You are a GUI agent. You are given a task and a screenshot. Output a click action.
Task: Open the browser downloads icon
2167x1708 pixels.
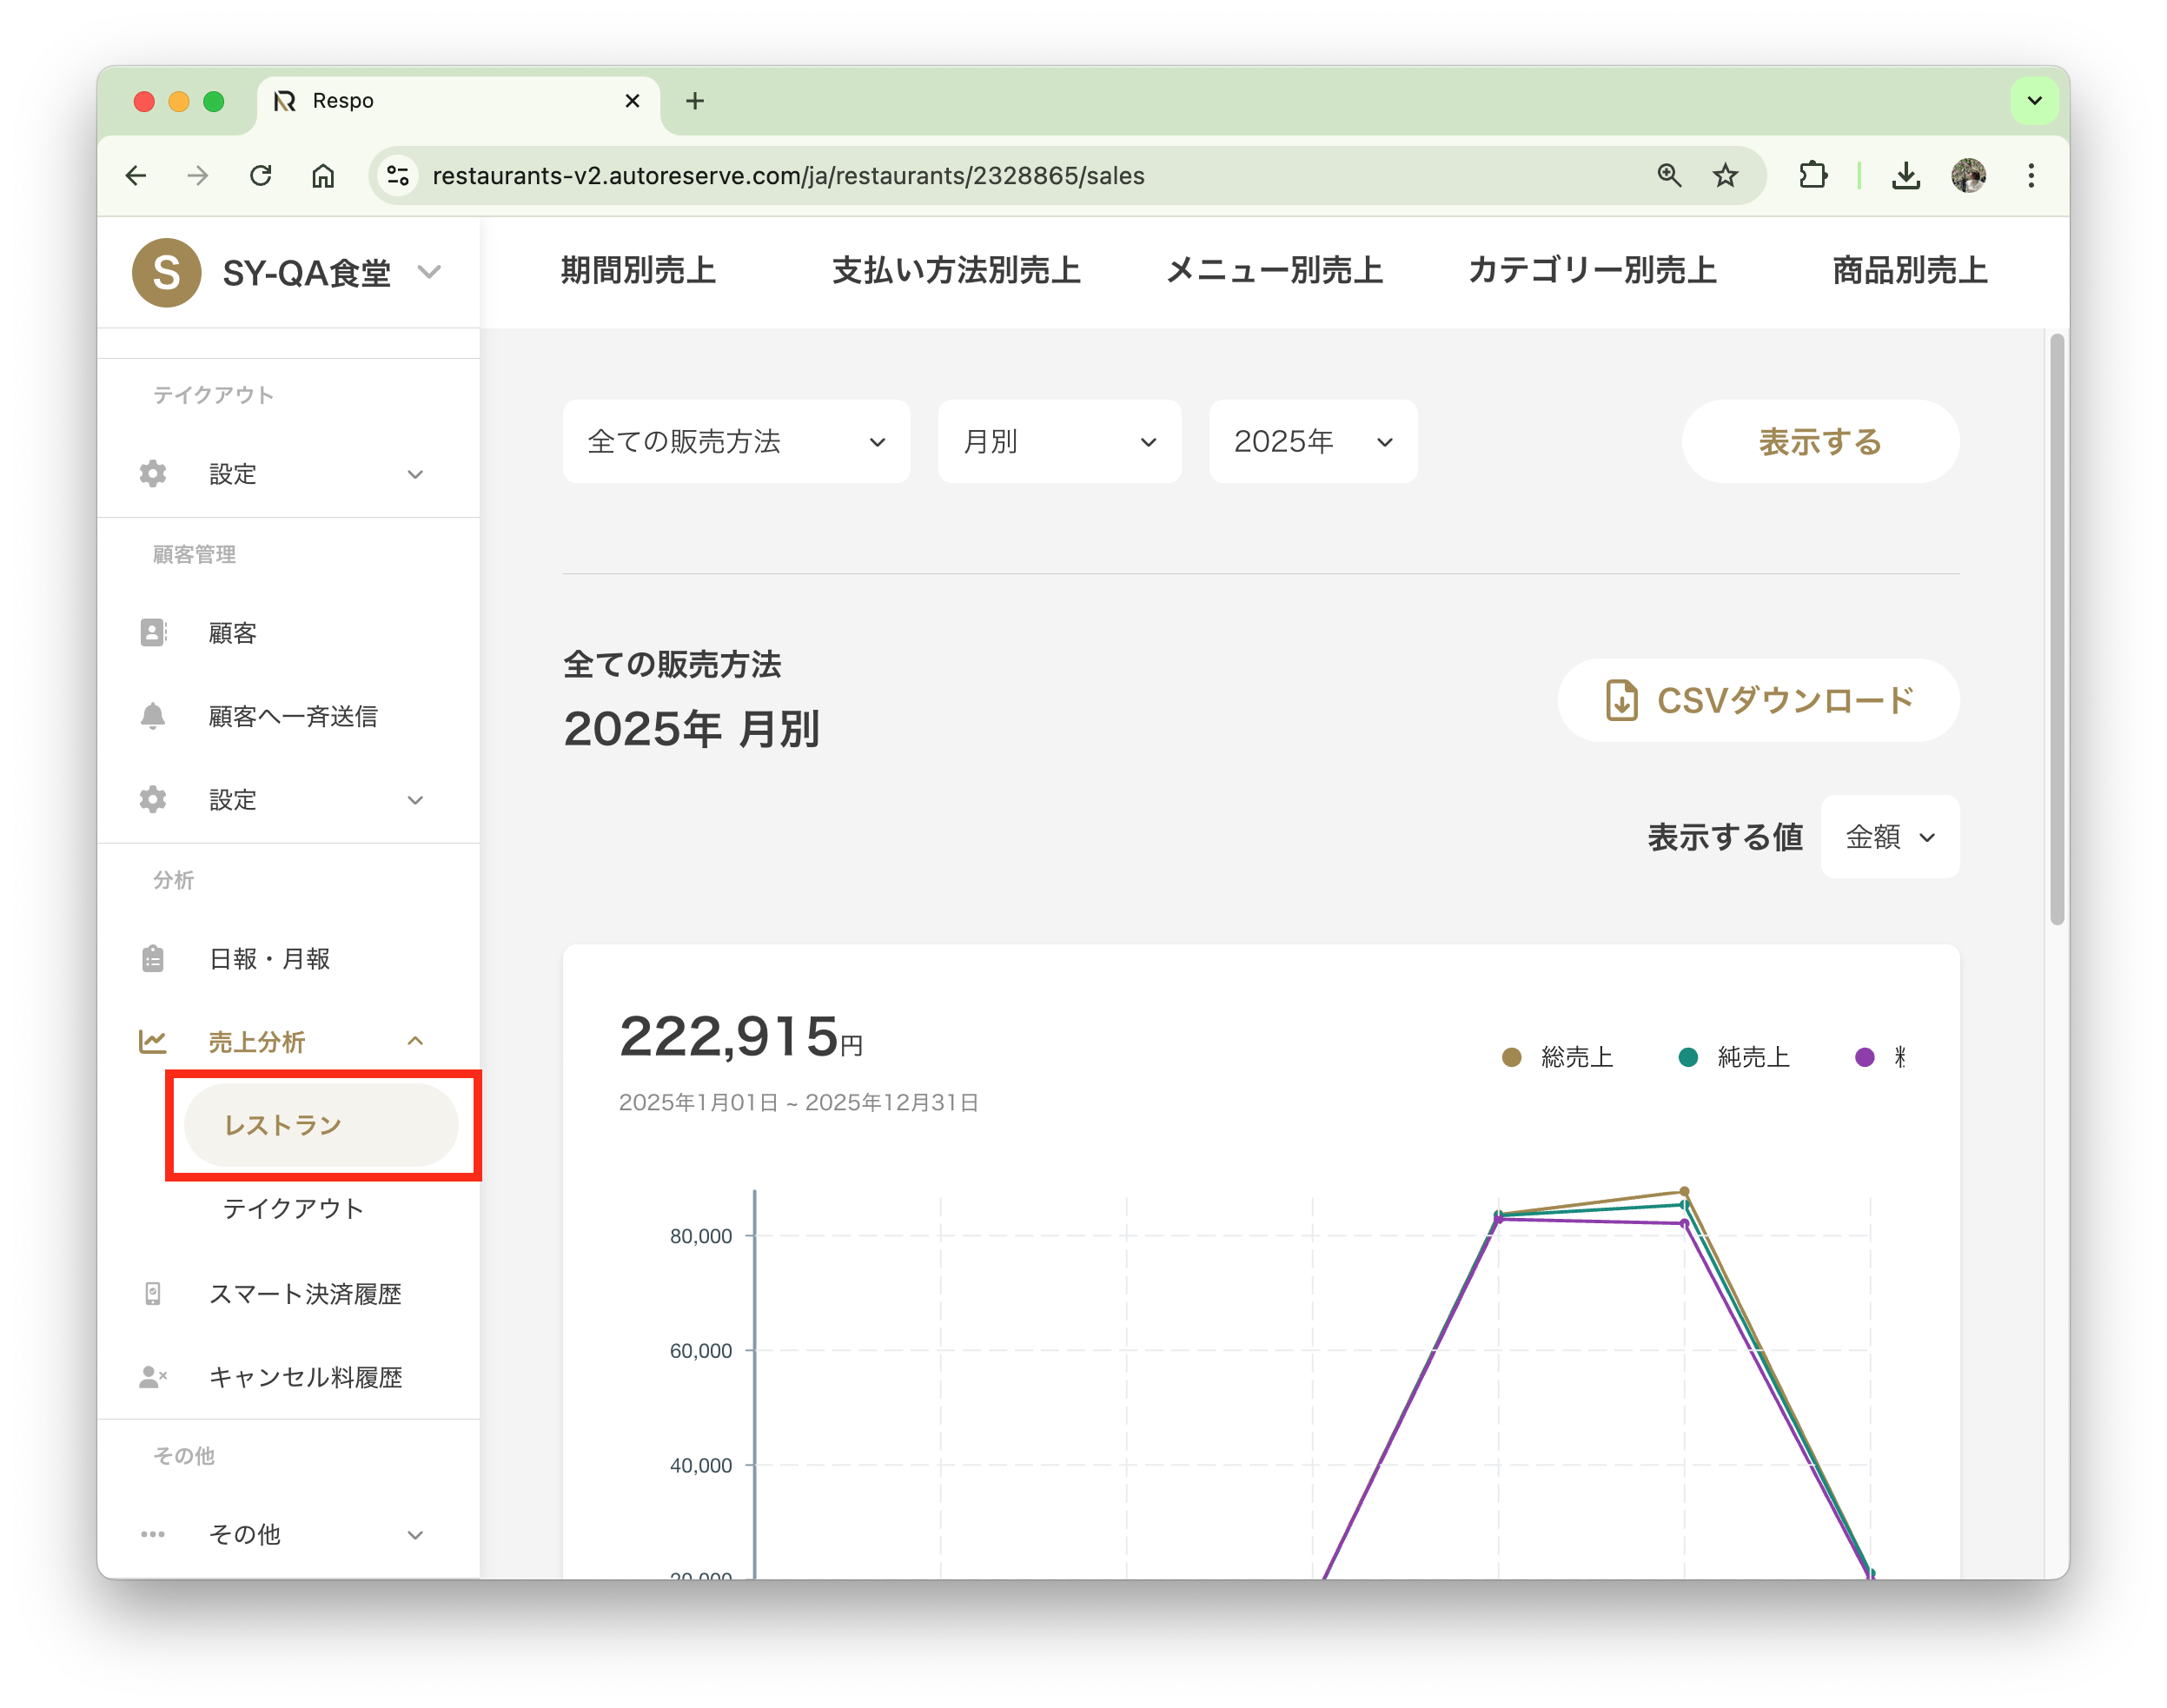click(1905, 176)
